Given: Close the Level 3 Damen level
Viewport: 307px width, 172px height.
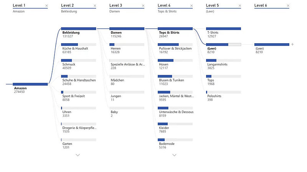Looking at the screenshot, I should [143, 6].
